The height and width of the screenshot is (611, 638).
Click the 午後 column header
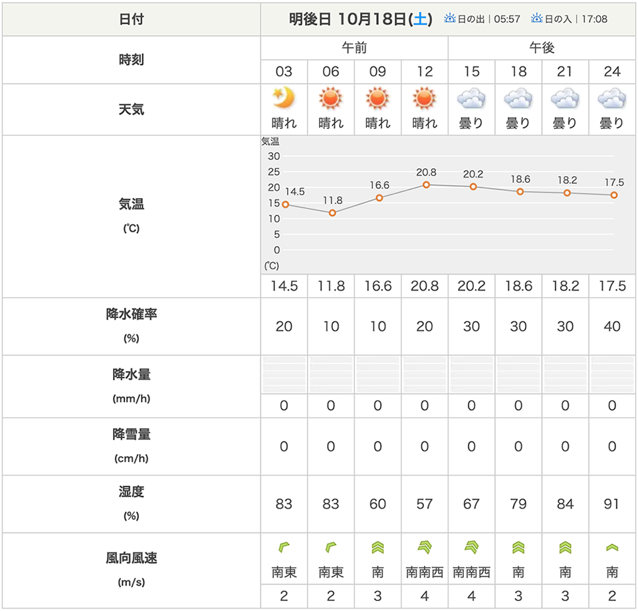coord(542,48)
